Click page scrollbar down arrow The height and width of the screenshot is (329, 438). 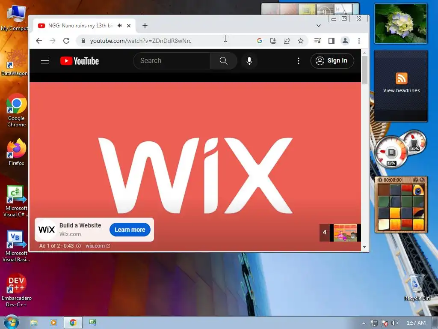coord(364,247)
